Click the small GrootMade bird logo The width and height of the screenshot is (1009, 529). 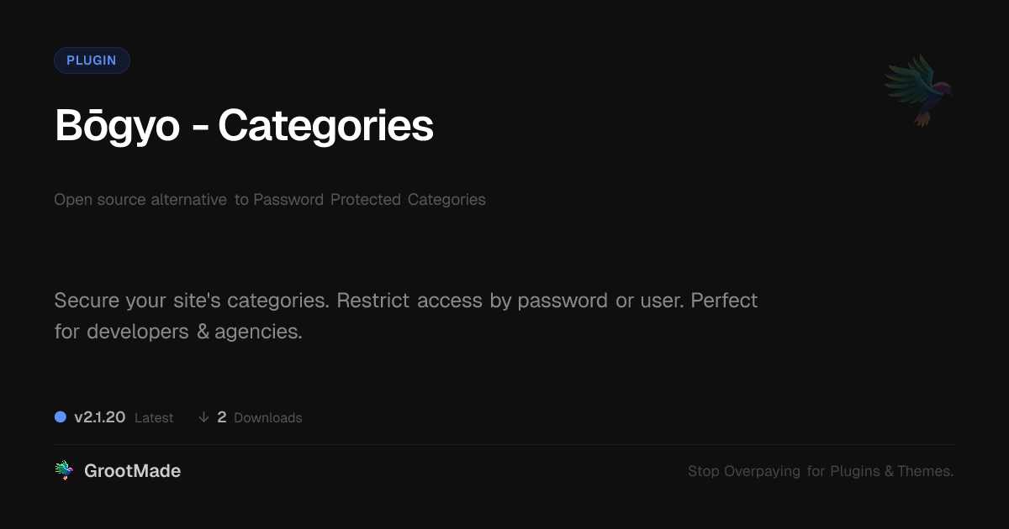click(64, 471)
